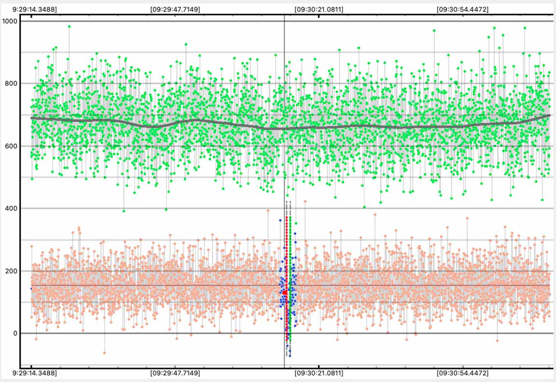
Task: Select the highest green point near 980
Action: click(69, 27)
